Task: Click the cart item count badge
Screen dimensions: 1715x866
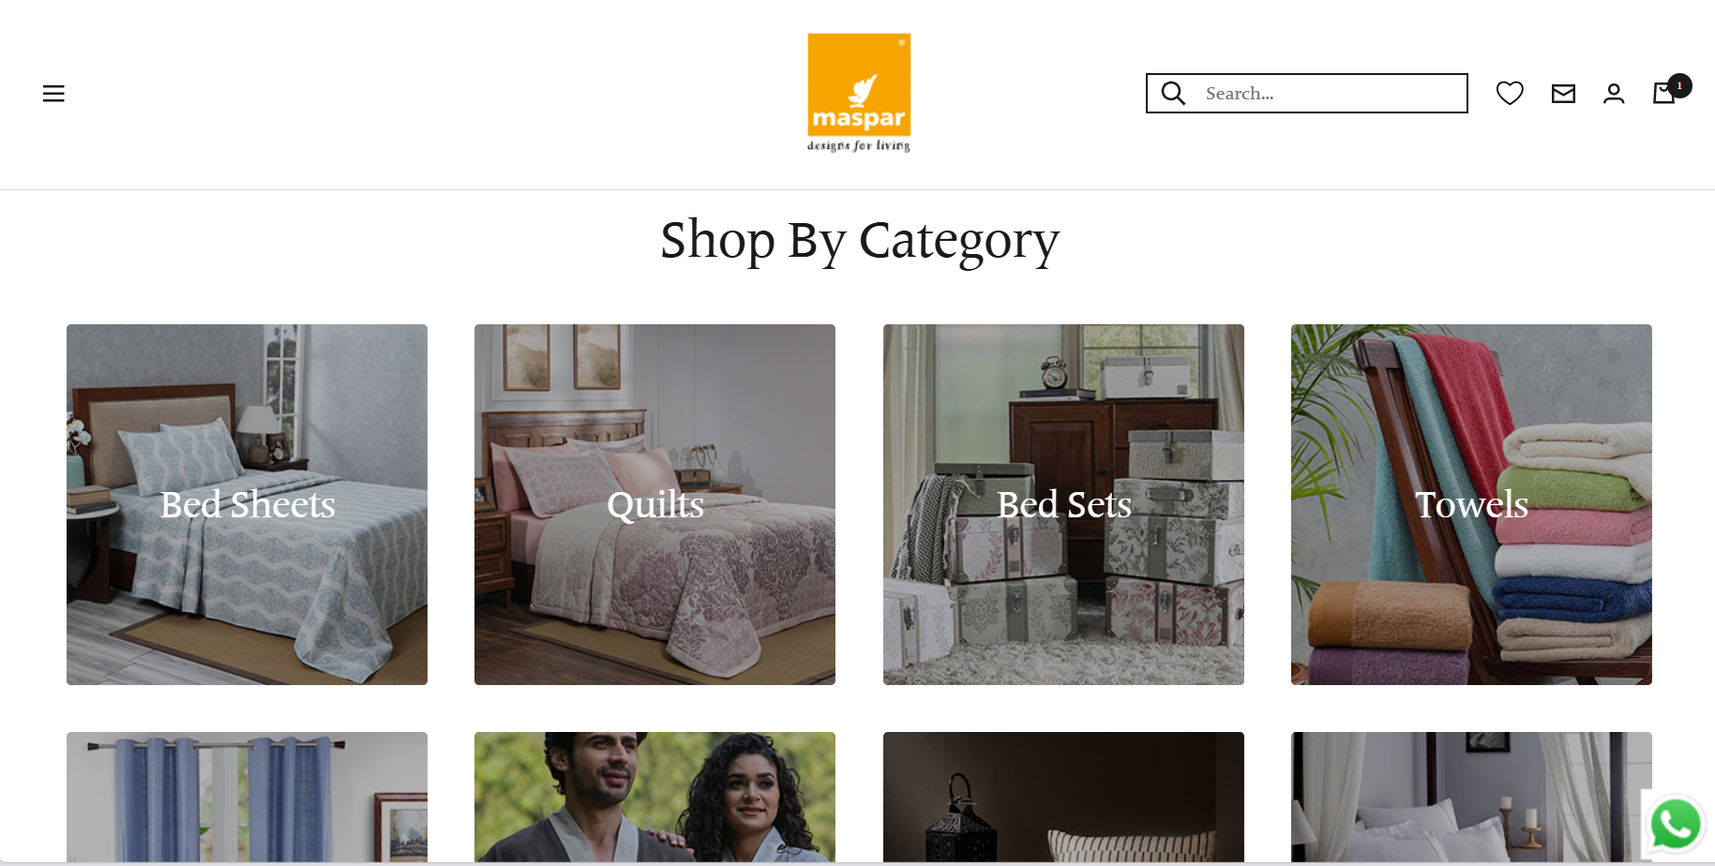Action: [1679, 85]
